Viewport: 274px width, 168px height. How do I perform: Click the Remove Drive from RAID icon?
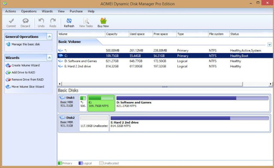pos(8,80)
